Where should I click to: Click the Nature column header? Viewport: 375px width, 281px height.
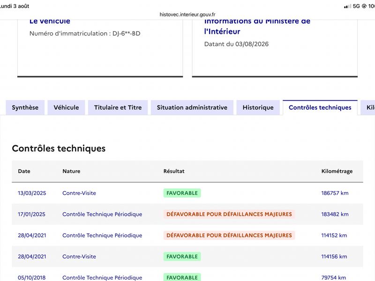(71, 171)
